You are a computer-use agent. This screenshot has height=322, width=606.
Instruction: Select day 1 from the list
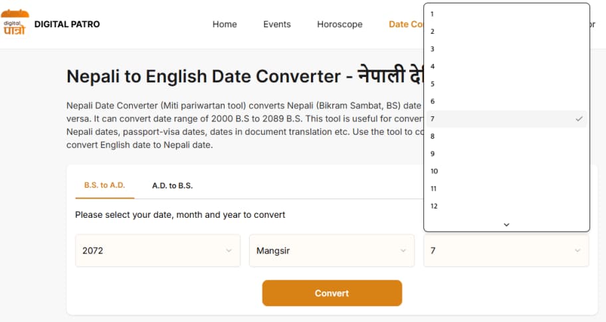[507, 14]
